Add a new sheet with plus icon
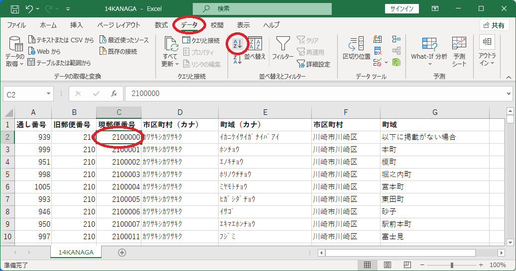 [x=122, y=253]
